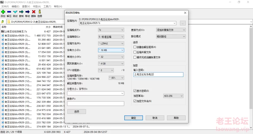Click the Info (信息) toolbar icon
Image resolution: width=253 pixels, height=134 pixels.
40,12
